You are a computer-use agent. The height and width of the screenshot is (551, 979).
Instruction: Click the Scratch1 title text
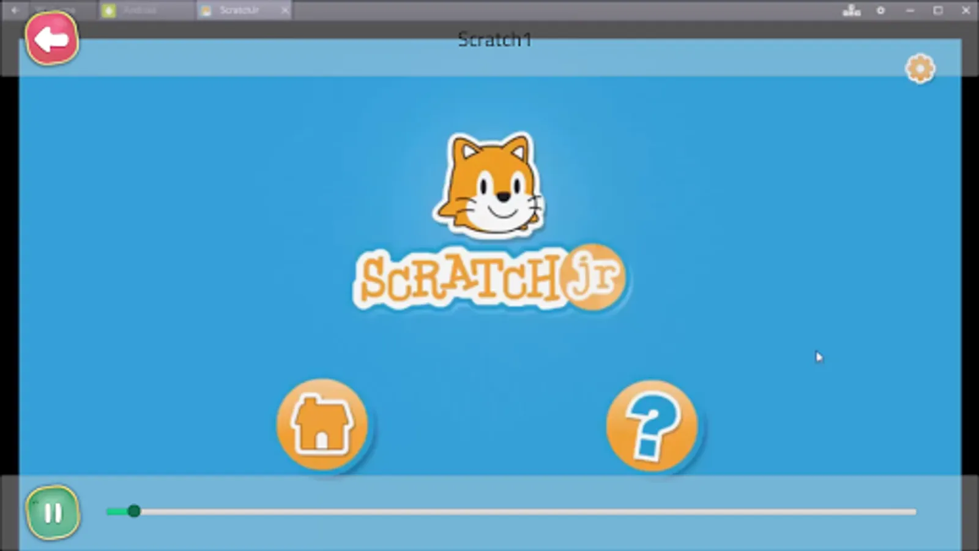(493, 39)
